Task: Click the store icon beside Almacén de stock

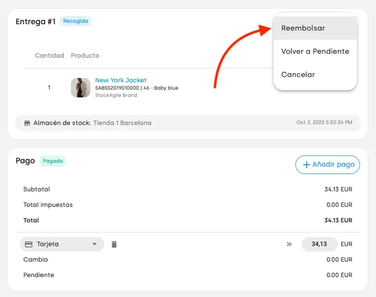Action: 27,123
